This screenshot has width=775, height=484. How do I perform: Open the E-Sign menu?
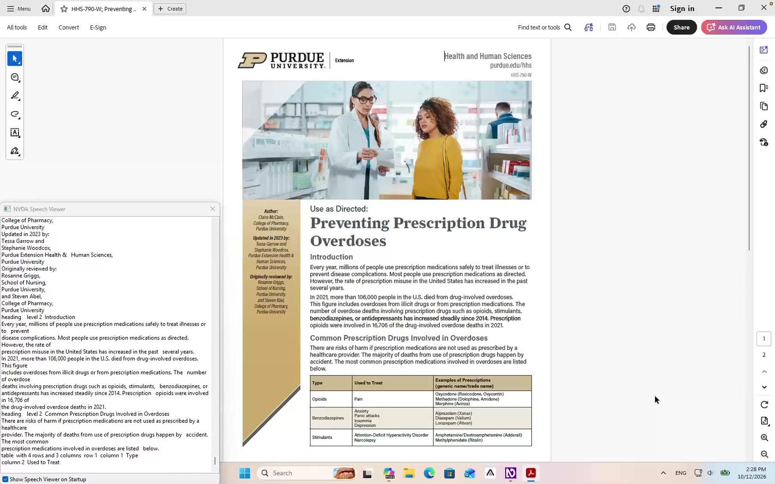coord(98,27)
